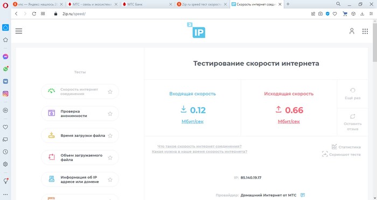
Task: Click incoming speed value 0.12
Action: [x=198, y=110]
